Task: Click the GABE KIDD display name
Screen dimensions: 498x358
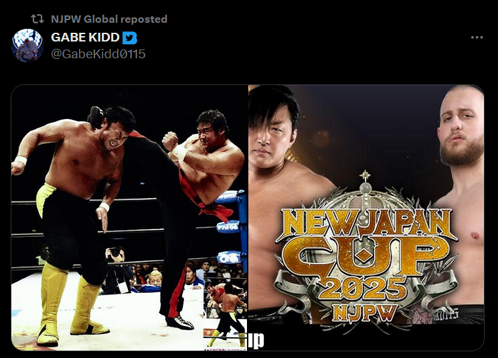Action: point(85,37)
